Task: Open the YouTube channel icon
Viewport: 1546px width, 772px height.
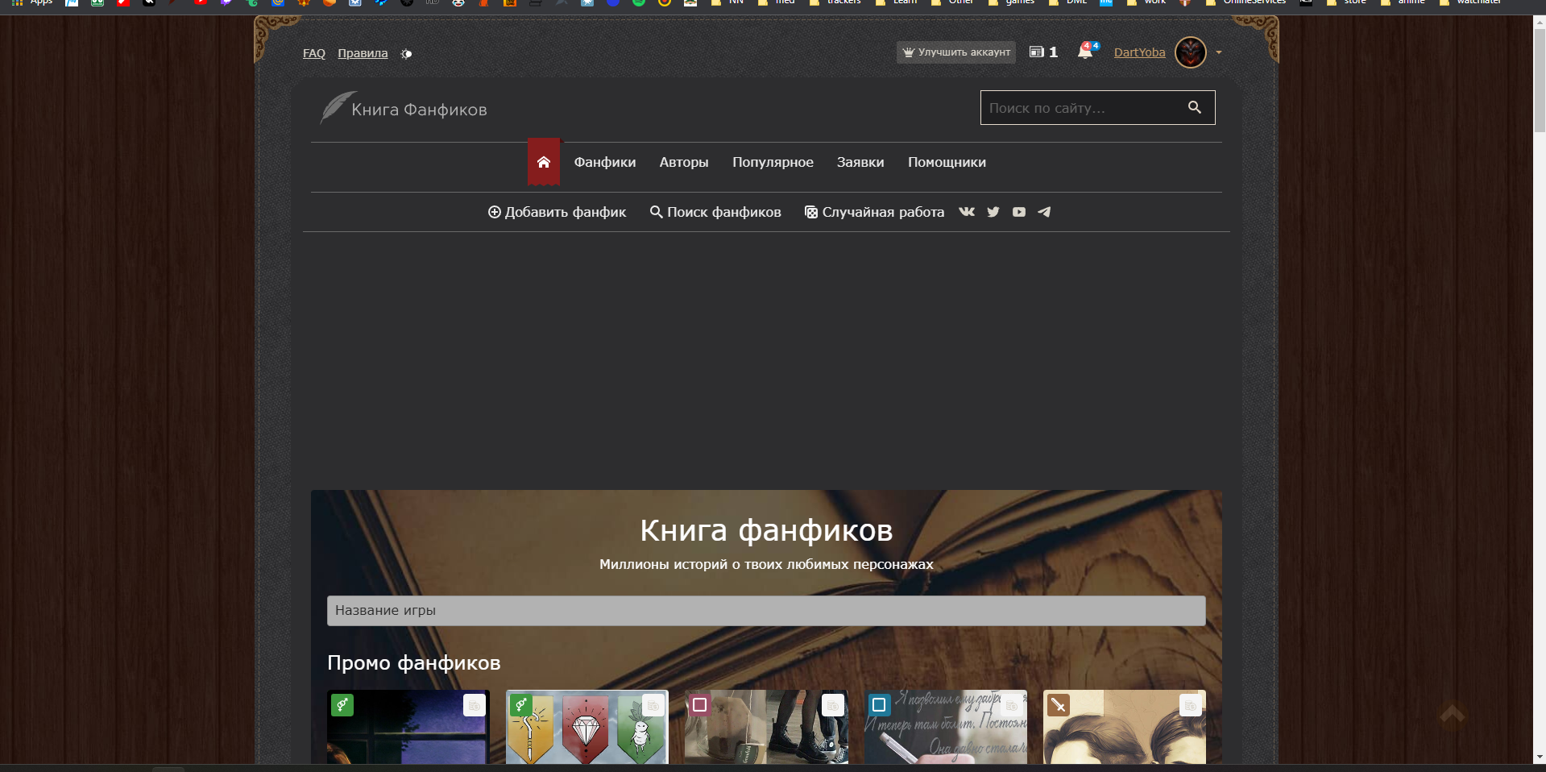Action: pos(1018,212)
